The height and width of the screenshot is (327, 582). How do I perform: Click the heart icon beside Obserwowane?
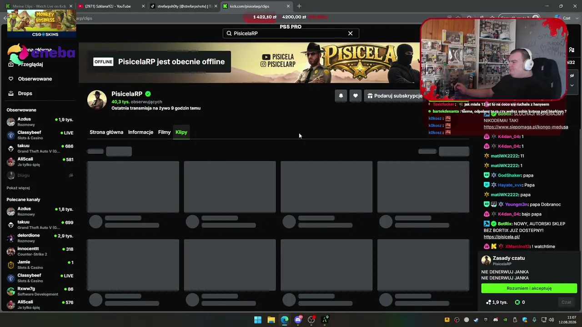coord(11,79)
